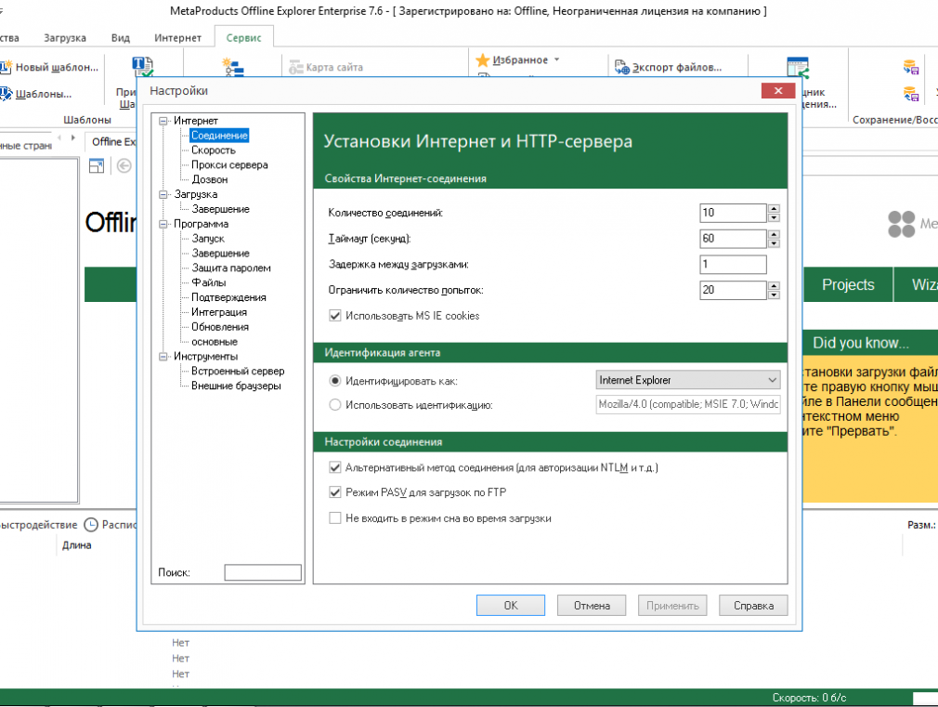This screenshot has width=938, height=707.
Task: Switch to the Интернет ribbon tab
Action: (x=177, y=38)
